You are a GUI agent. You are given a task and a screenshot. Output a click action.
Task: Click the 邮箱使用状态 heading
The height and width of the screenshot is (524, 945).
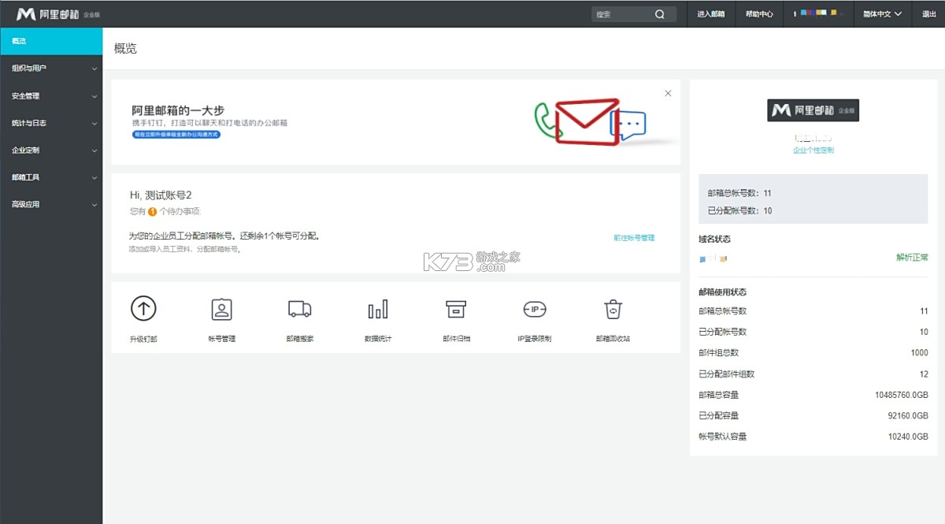click(722, 292)
